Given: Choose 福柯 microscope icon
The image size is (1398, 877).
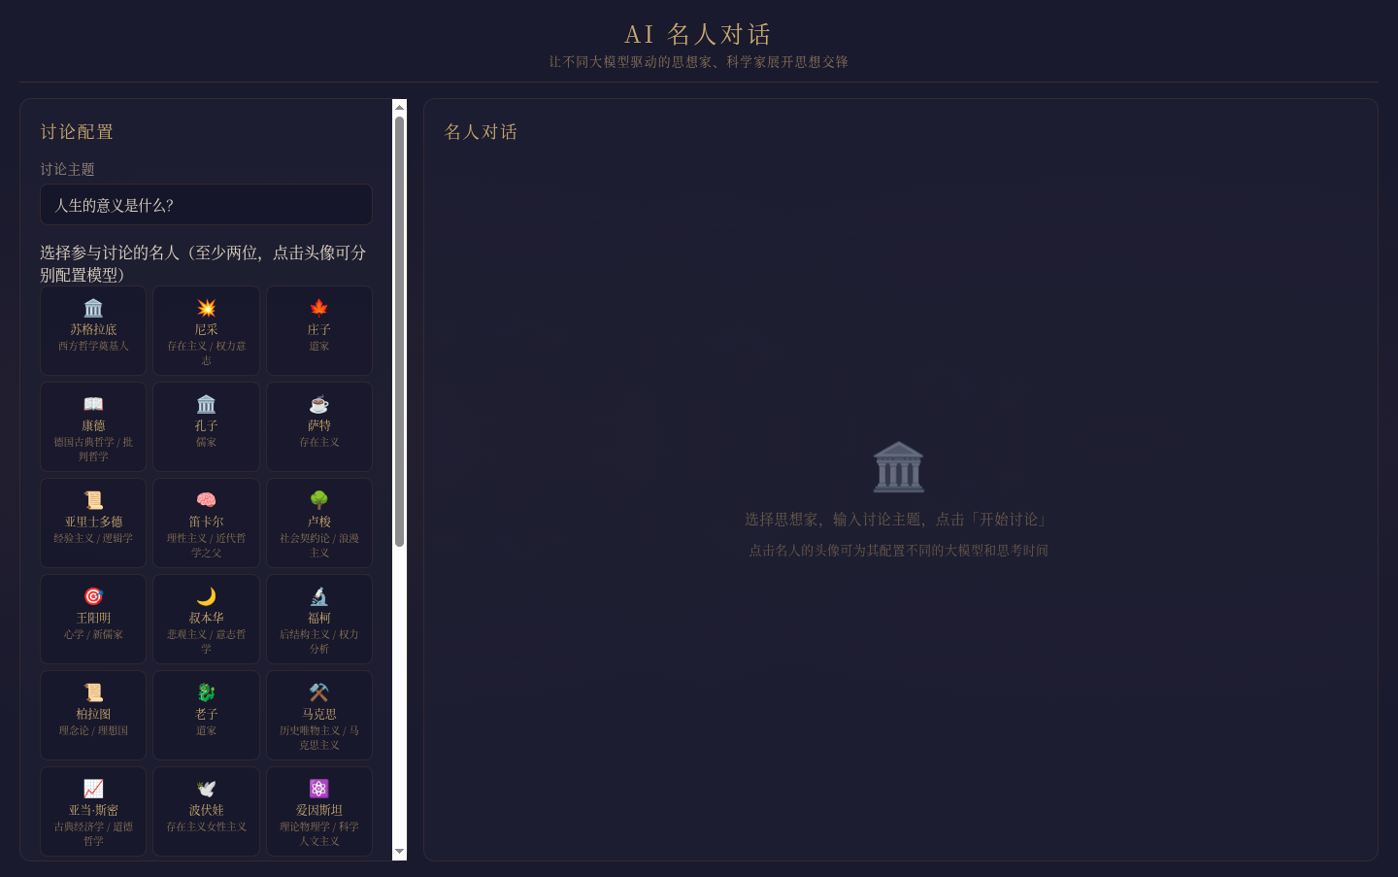Looking at the screenshot, I should pos(319,596).
